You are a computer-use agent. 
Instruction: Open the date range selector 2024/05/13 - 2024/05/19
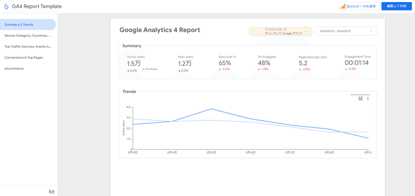345,31
